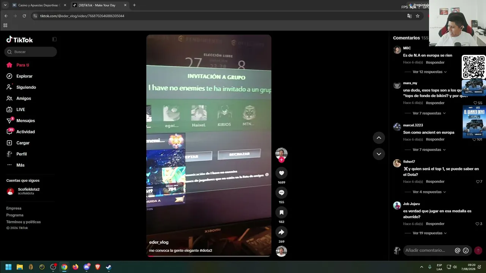Open the tab search dropdown
The width and height of the screenshot is (486, 273).
coord(5,5)
